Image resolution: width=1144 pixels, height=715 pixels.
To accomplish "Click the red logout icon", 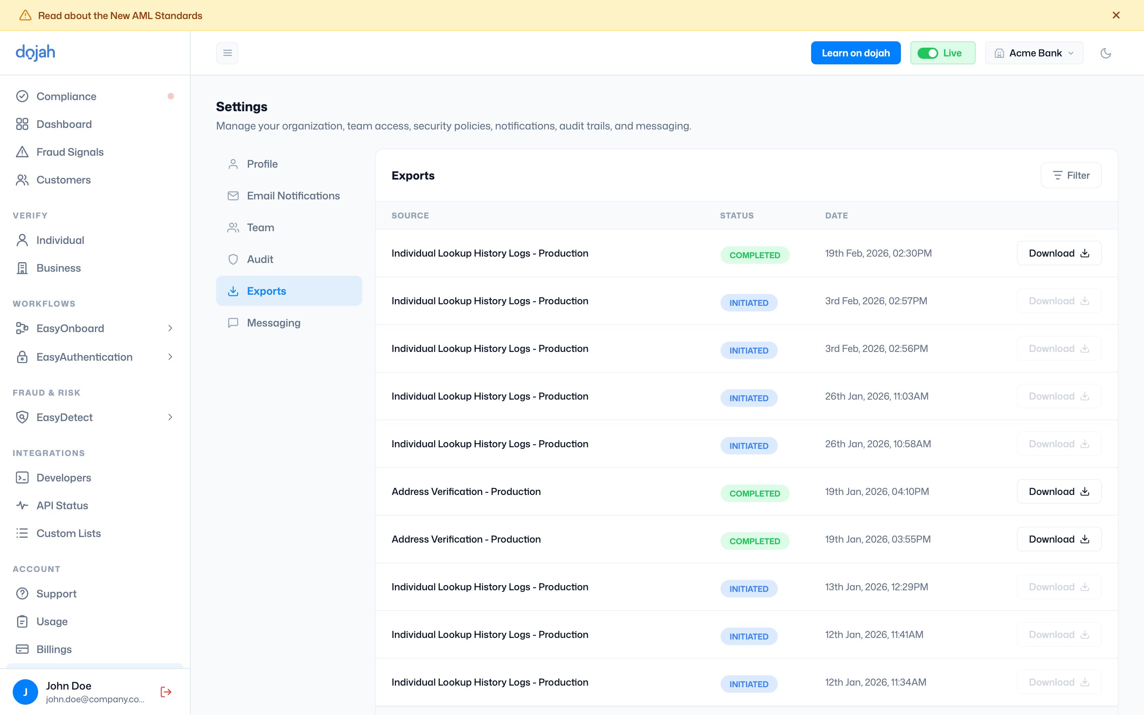I will click(x=166, y=692).
